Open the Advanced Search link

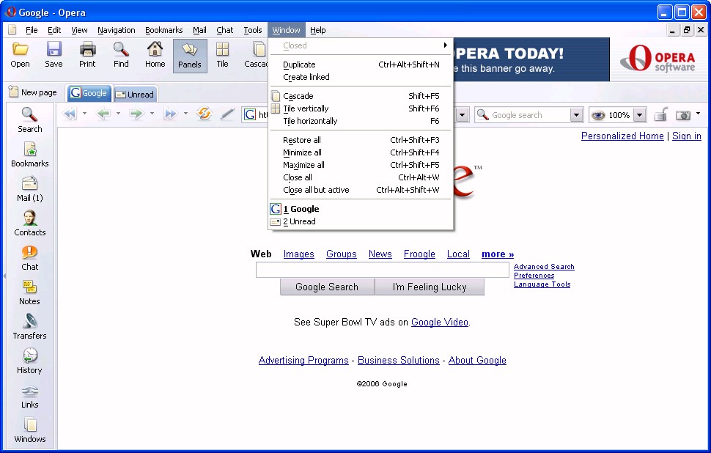[x=544, y=267]
